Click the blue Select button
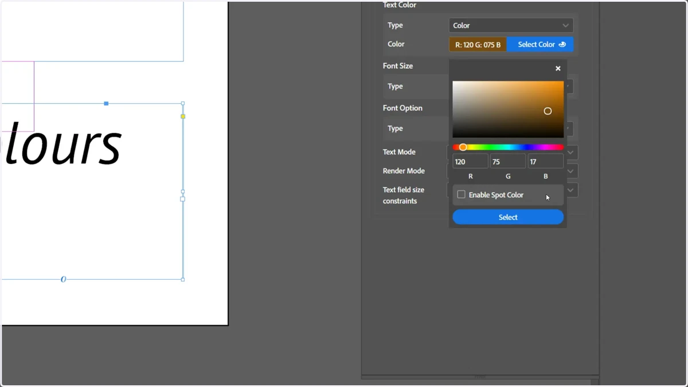688x387 pixels. 508,217
